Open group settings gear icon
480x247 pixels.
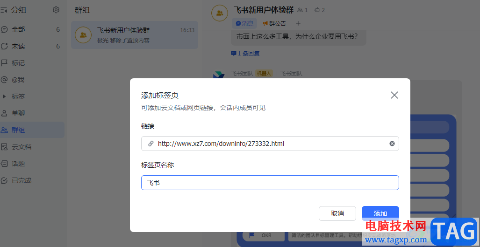pyautogui.click(x=56, y=10)
